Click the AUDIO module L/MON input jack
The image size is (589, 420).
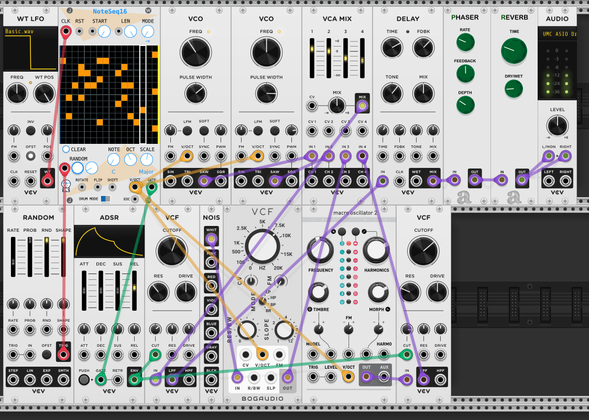[x=549, y=156]
